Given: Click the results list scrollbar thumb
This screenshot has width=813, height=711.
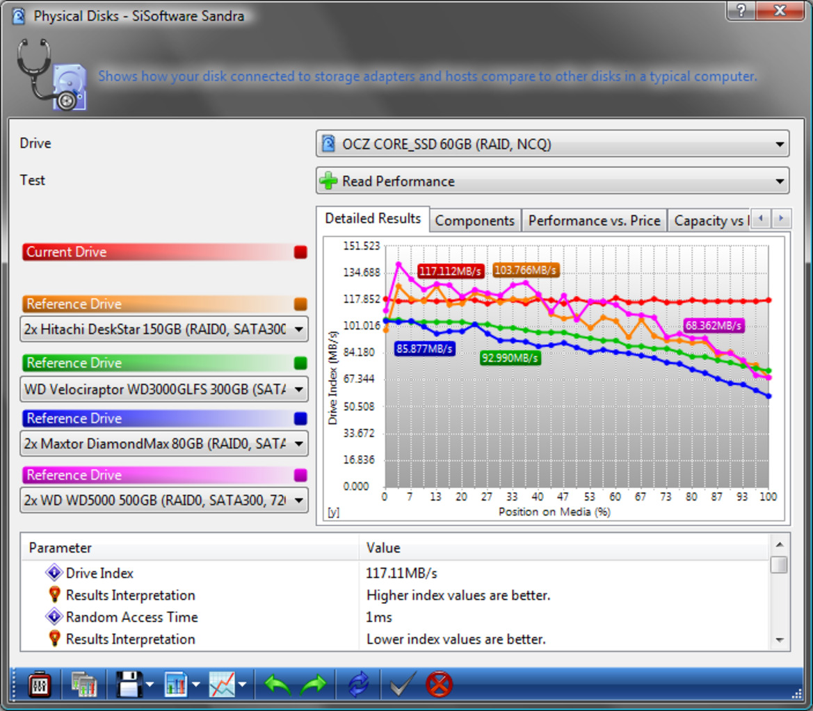Looking at the screenshot, I should coord(779,564).
